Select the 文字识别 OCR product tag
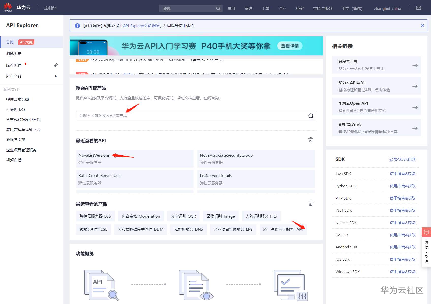Image resolution: width=431 pixels, height=304 pixels. 183,216
